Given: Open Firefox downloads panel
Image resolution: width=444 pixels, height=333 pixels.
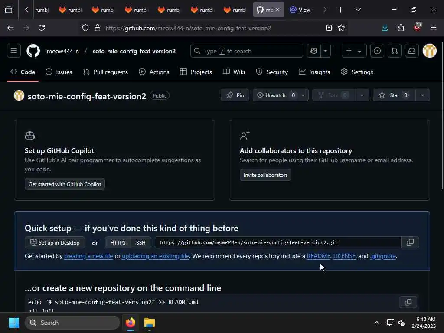Looking at the screenshot, I should point(385,28).
